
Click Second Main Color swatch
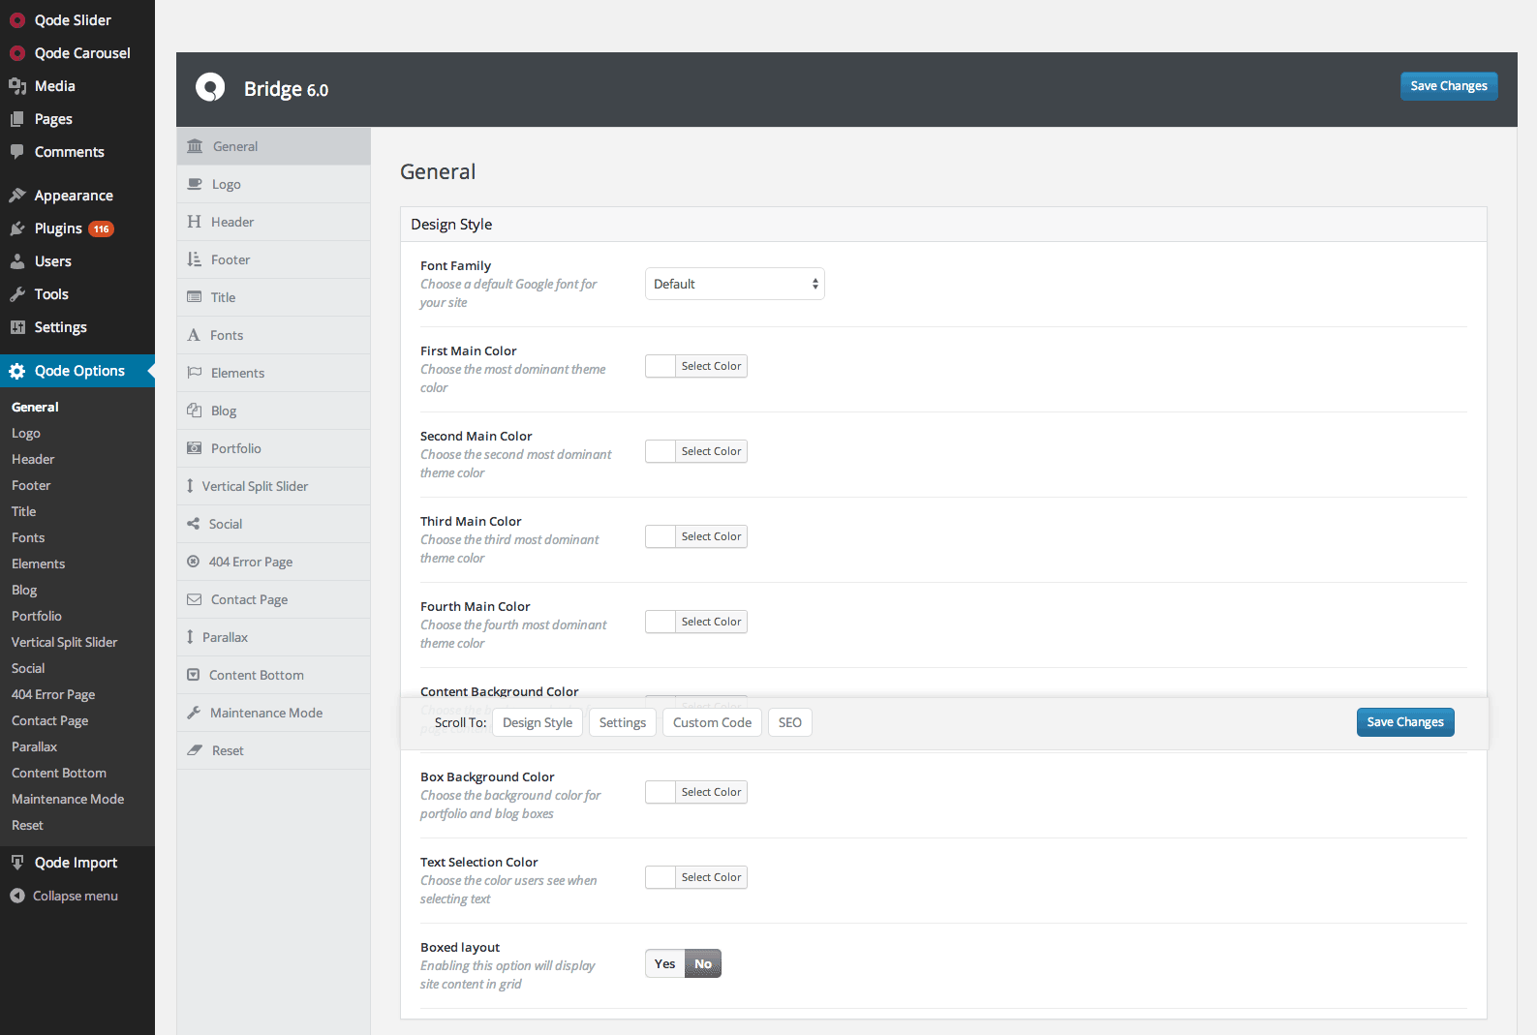661,451
